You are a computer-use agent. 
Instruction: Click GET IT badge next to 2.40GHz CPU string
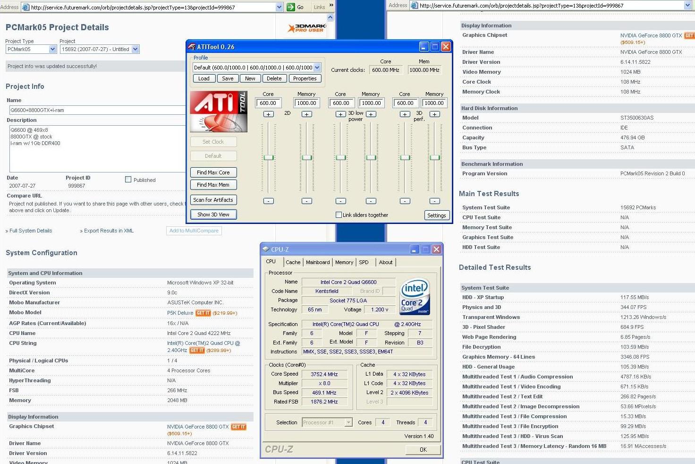tap(197, 350)
